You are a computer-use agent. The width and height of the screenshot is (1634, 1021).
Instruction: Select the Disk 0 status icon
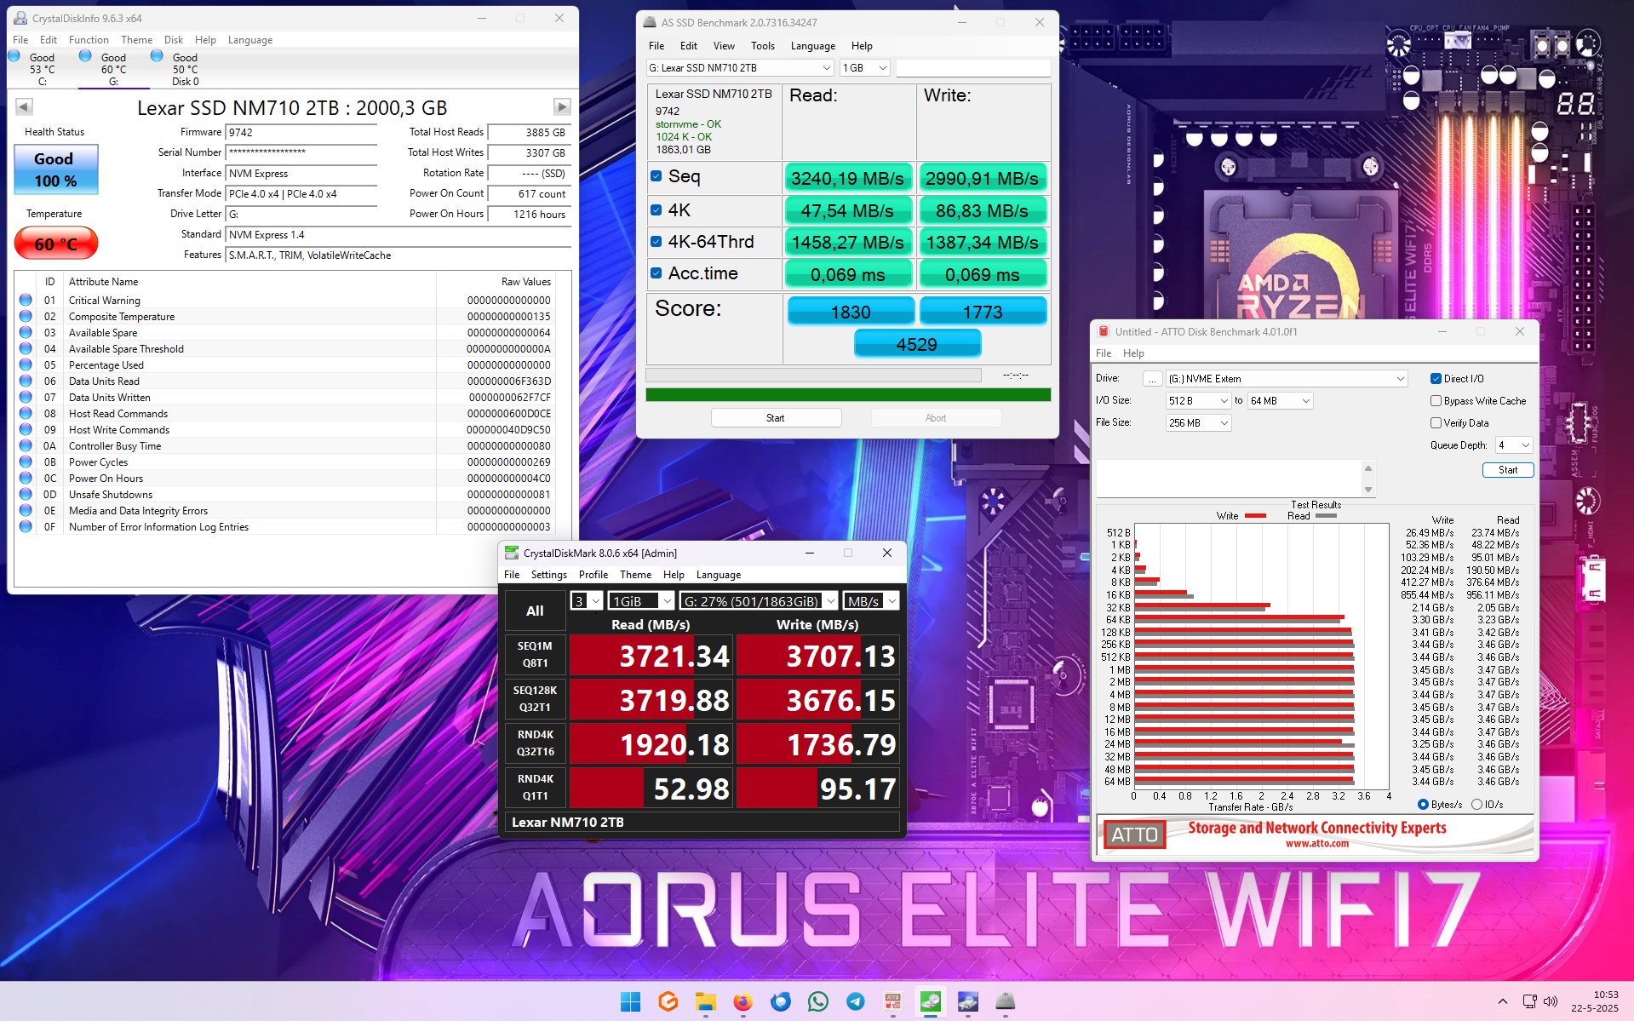pyautogui.click(x=157, y=56)
